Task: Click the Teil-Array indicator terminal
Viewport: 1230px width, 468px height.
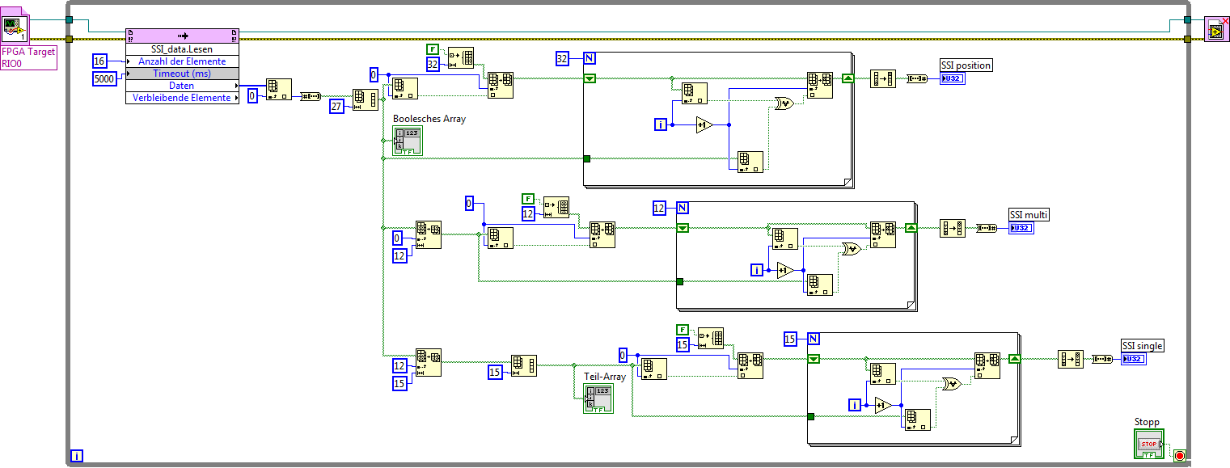Action: click(598, 398)
